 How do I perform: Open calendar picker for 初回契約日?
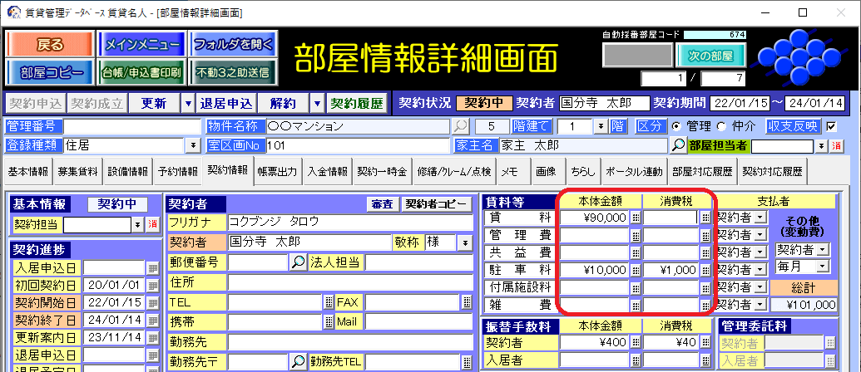(x=152, y=286)
